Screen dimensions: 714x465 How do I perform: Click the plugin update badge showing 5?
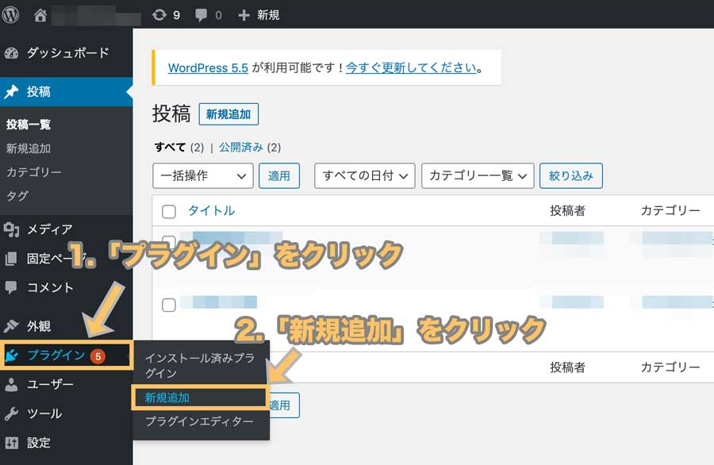pos(98,356)
